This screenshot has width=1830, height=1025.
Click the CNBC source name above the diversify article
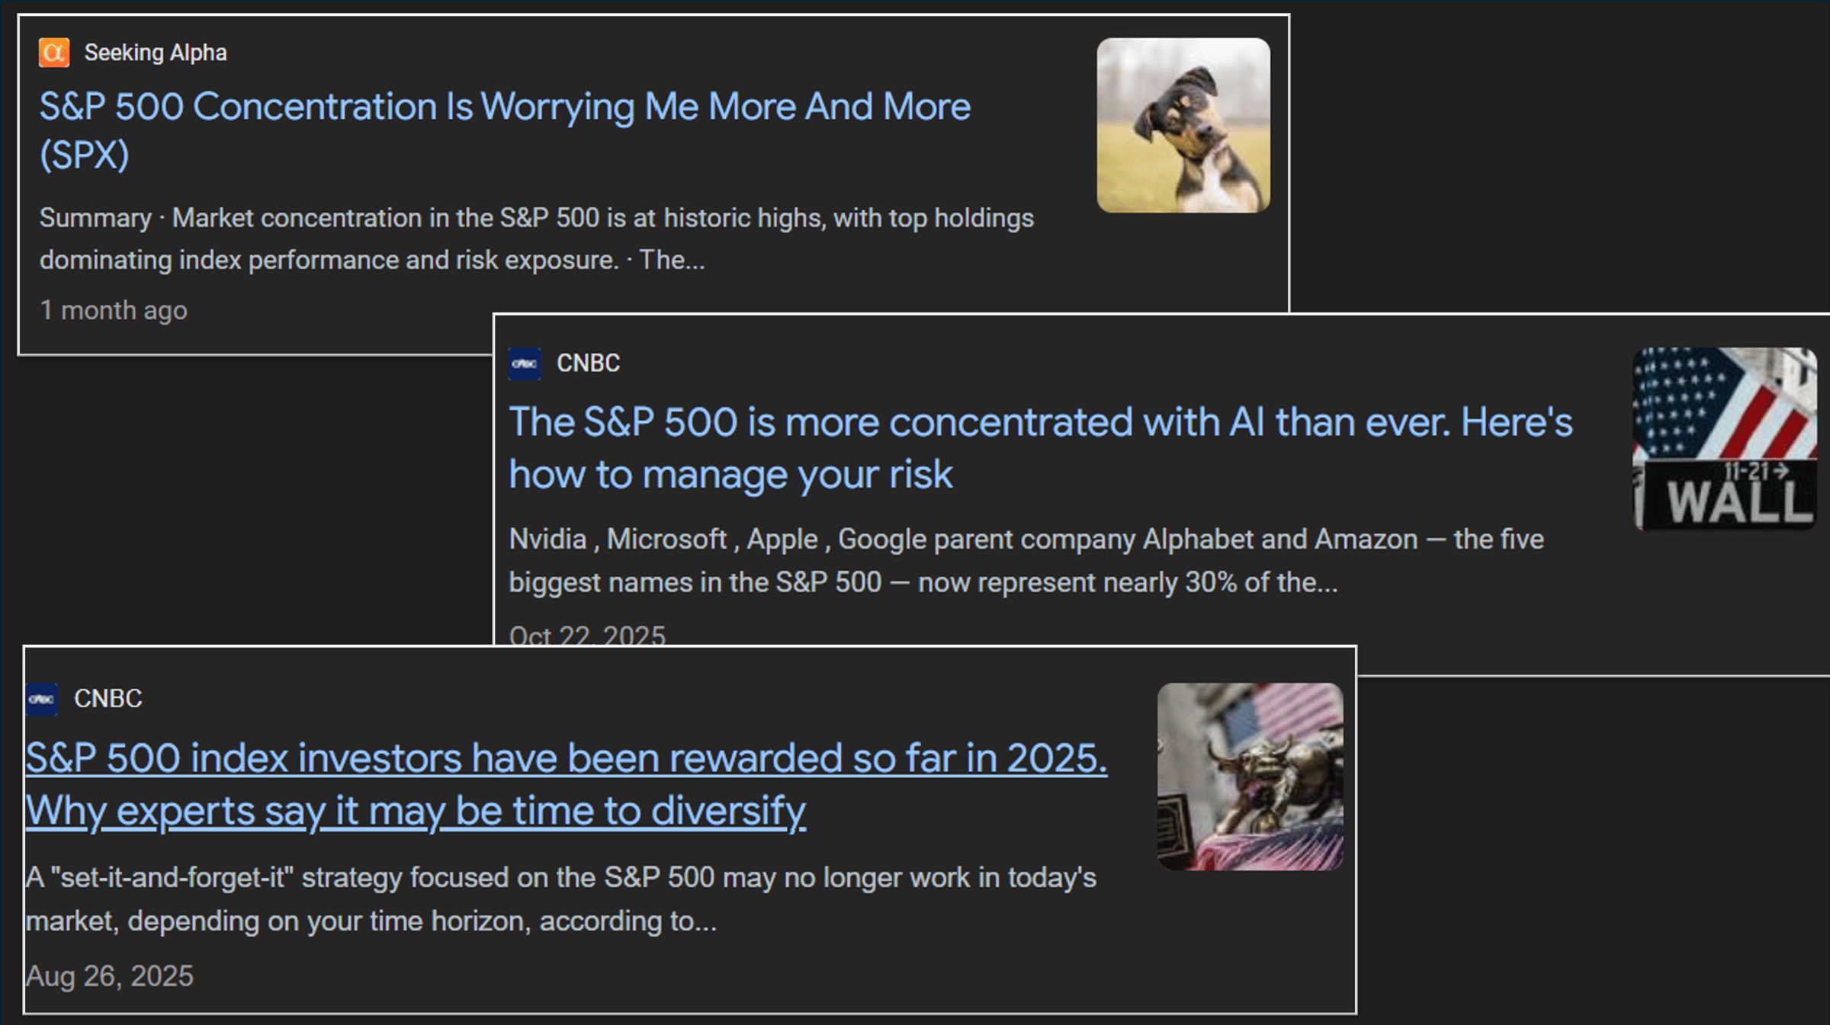pyautogui.click(x=108, y=699)
